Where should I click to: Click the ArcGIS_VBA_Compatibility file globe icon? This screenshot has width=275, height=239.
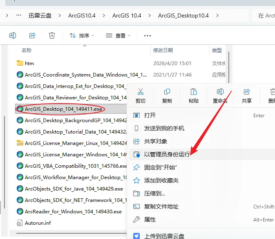click(x=20, y=166)
